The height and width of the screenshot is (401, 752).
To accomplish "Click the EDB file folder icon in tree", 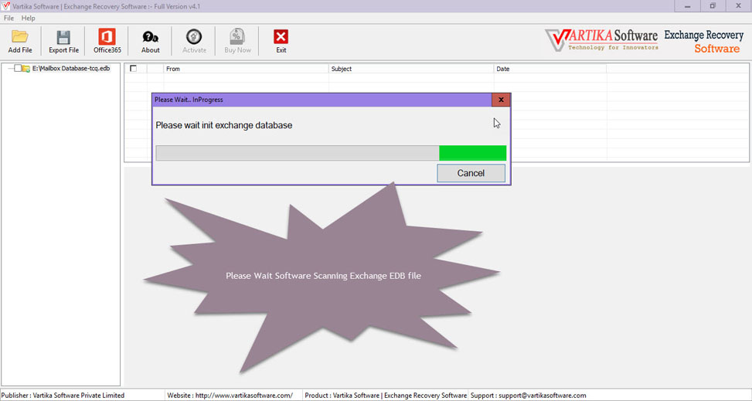I will 26,69.
